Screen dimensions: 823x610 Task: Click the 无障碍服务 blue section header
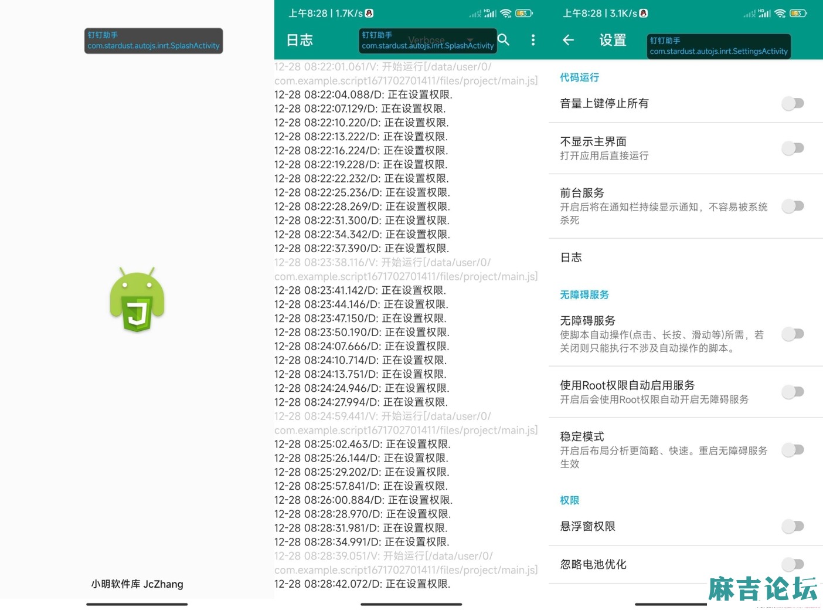pos(584,294)
